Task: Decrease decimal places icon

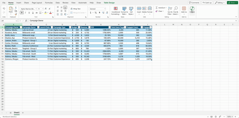Action: pos(107,13)
